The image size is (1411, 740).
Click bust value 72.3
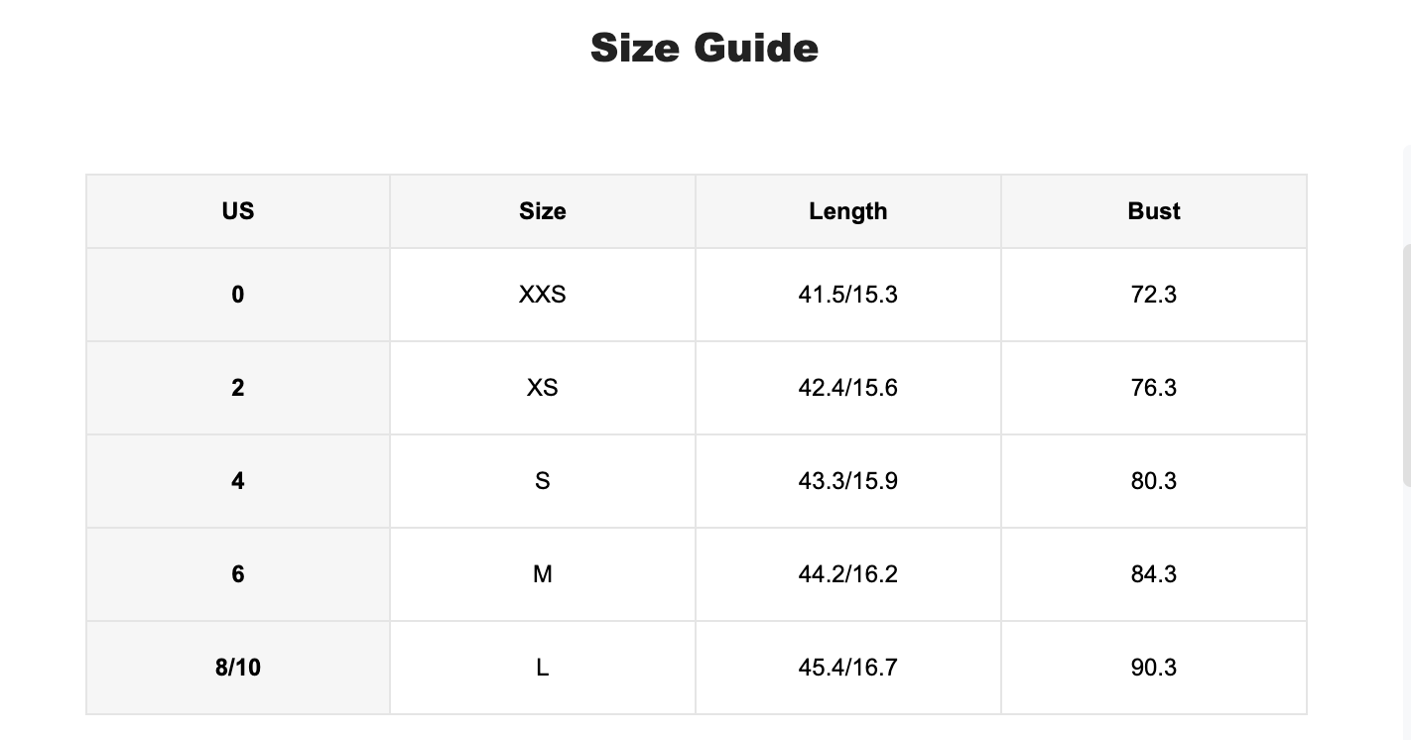pos(1154,295)
